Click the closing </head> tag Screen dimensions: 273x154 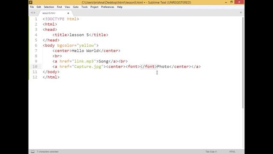click(x=51, y=40)
